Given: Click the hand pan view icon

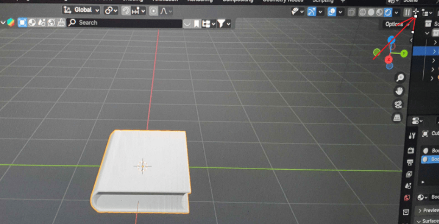Looking at the screenshot, I should coord(399,91).
